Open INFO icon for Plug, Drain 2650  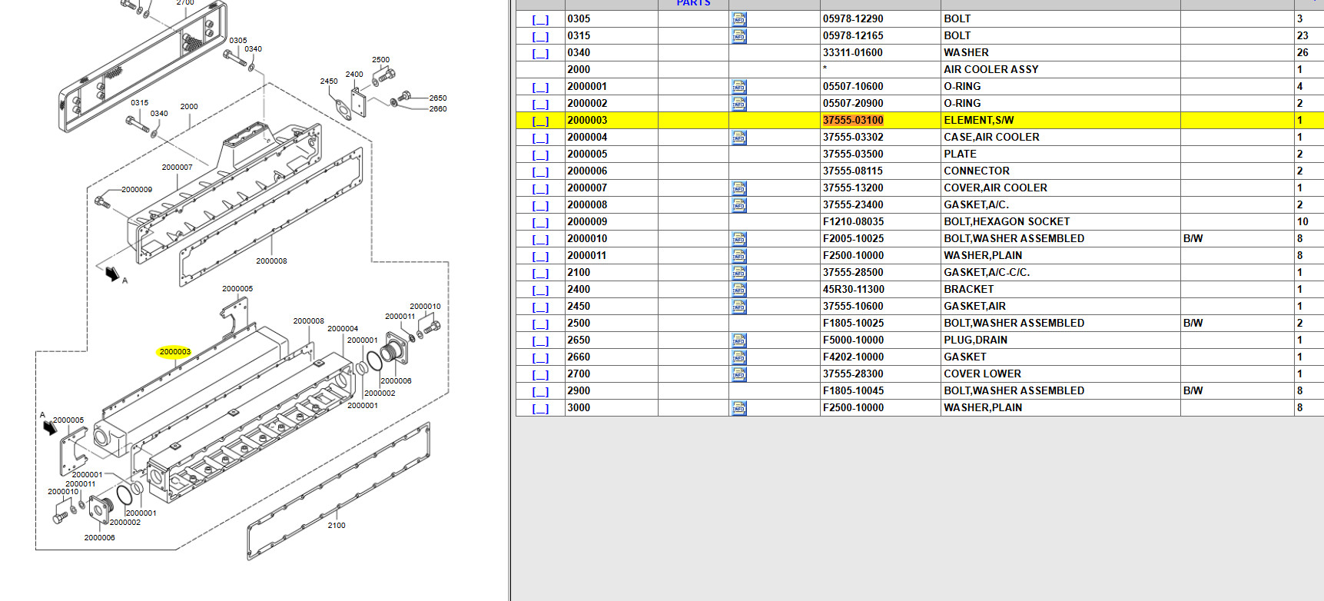pos(738,340)
